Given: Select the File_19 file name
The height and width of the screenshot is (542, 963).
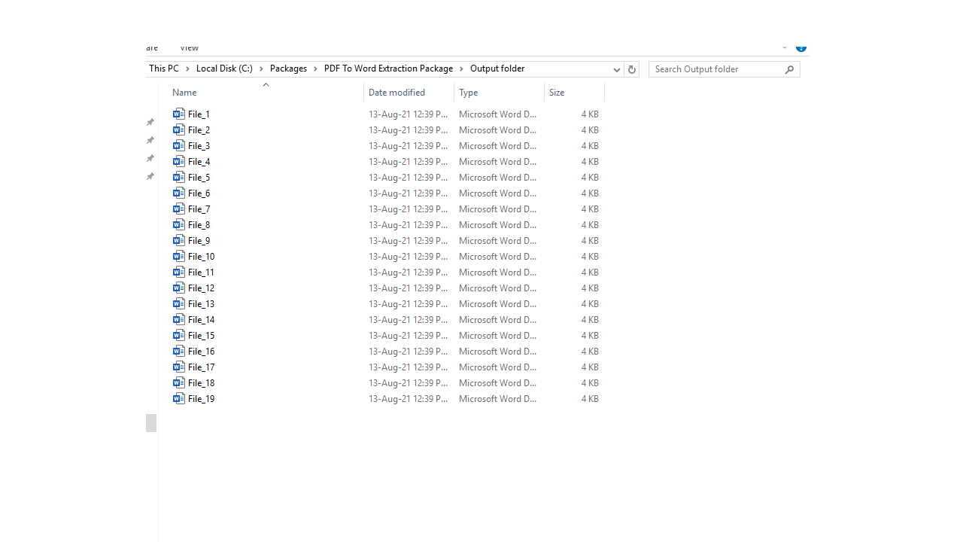Looking at the screenshot, I should click(201, 399).
